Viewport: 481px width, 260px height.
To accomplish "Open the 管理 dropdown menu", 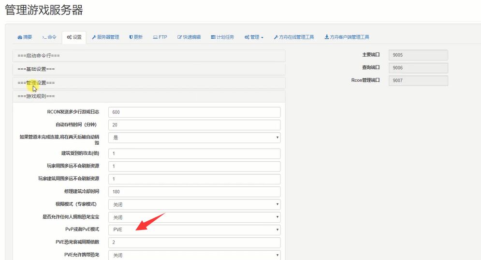I will 254,37.
